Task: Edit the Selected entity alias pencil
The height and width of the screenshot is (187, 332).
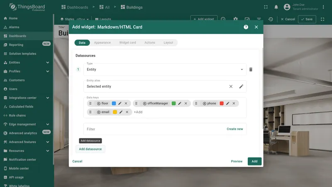Action: coord(241,86)
